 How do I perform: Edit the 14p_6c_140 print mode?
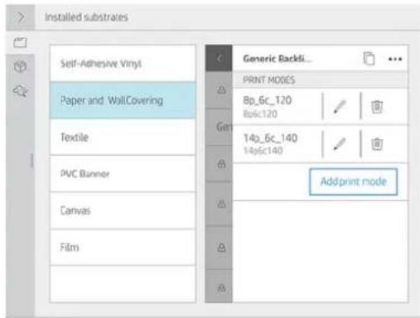340,144
